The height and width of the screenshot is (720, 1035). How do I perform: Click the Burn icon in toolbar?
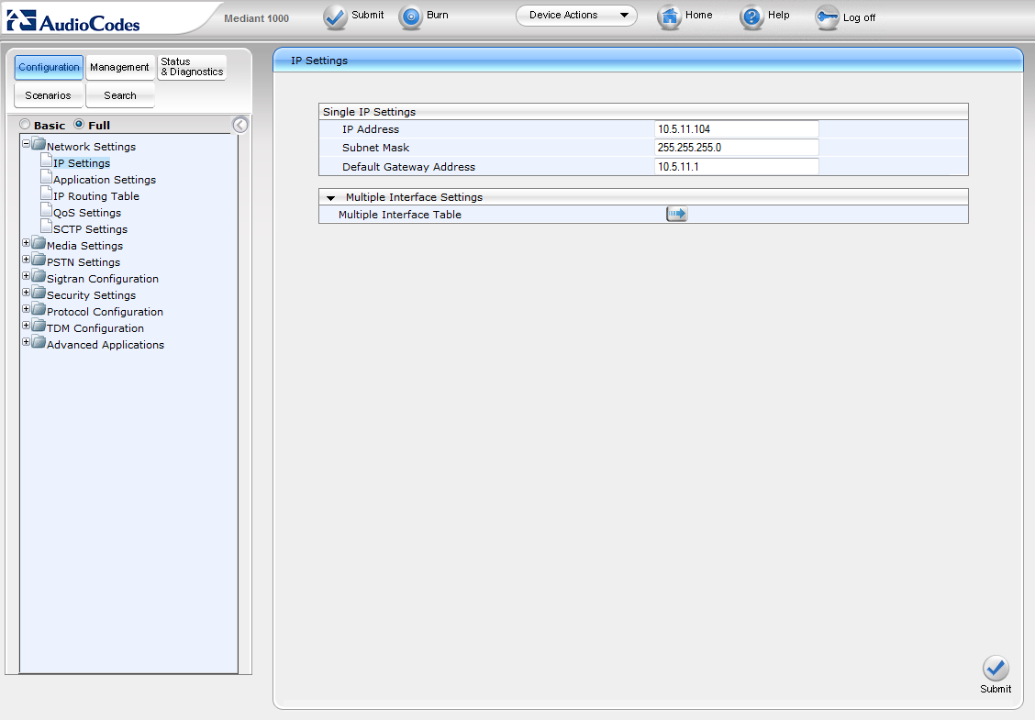(x=410, y=17)
